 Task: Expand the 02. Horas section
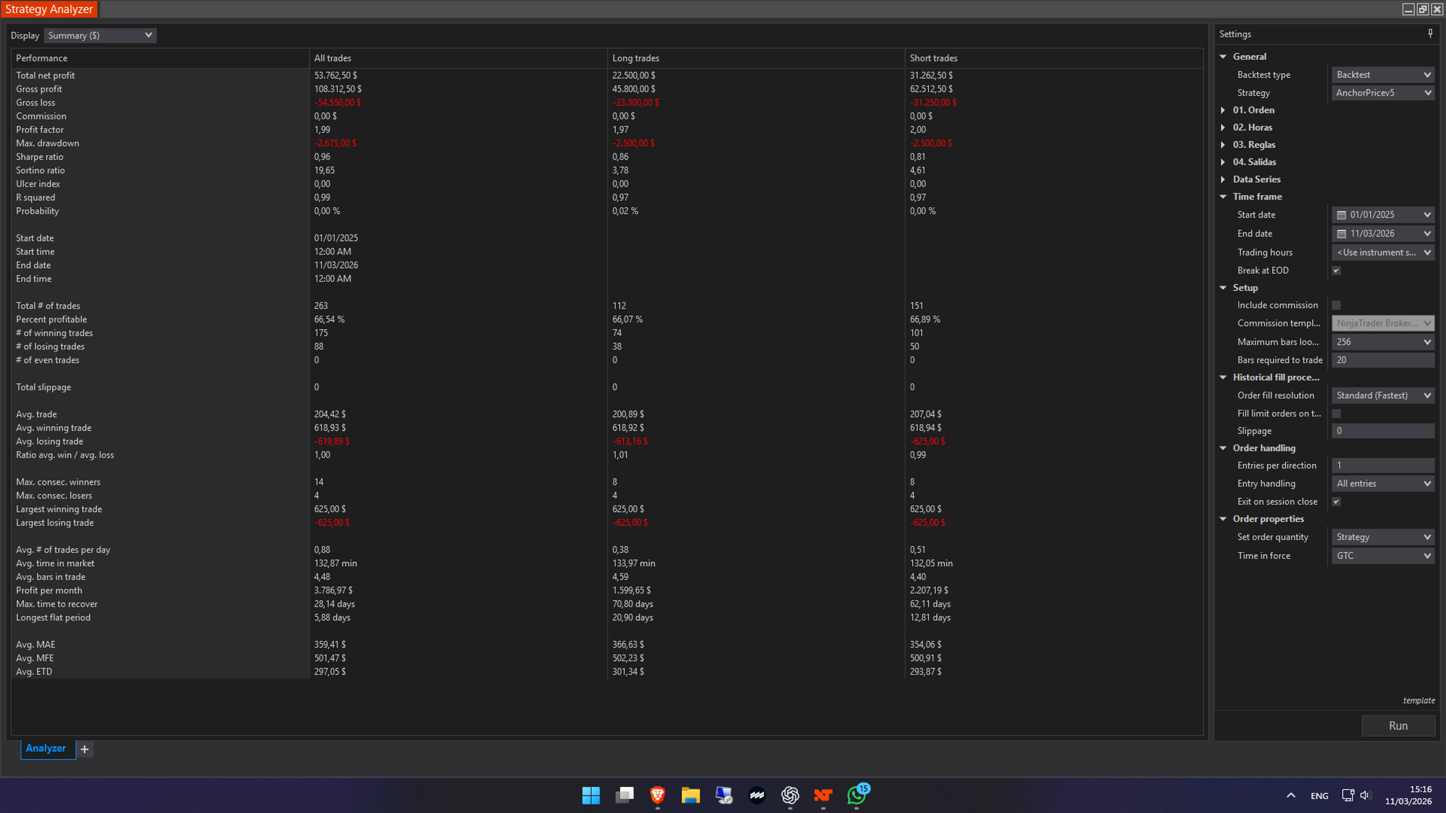click(x=1223, y=128)
